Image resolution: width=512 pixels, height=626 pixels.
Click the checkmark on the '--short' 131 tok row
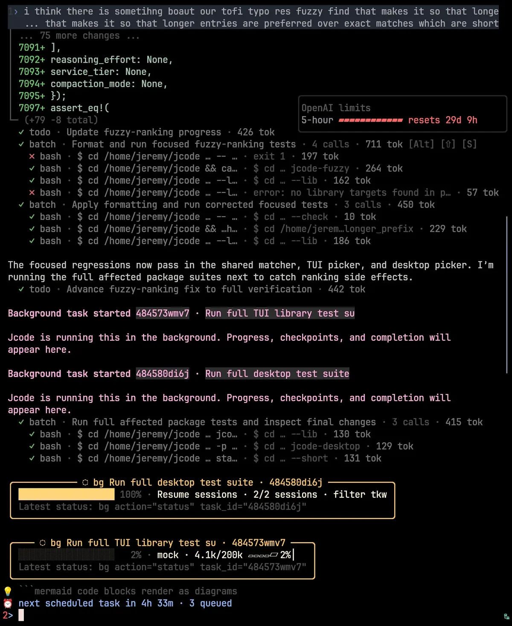pos(32,459)
